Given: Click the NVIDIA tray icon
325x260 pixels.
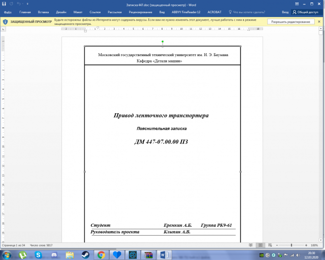Looking at the screenshot, I should pyautogui.click(x=262, y=255).
